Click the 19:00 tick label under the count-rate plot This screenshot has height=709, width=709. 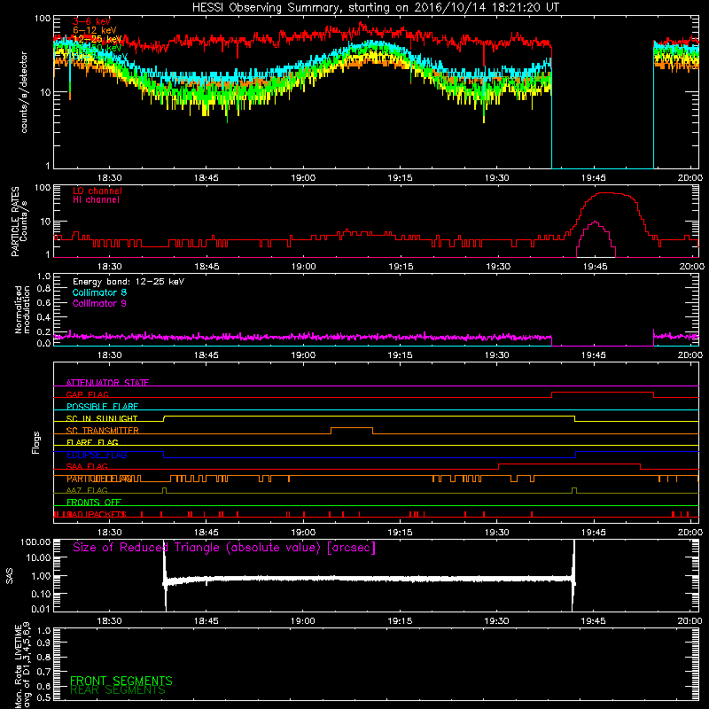(x=303, y=178)
